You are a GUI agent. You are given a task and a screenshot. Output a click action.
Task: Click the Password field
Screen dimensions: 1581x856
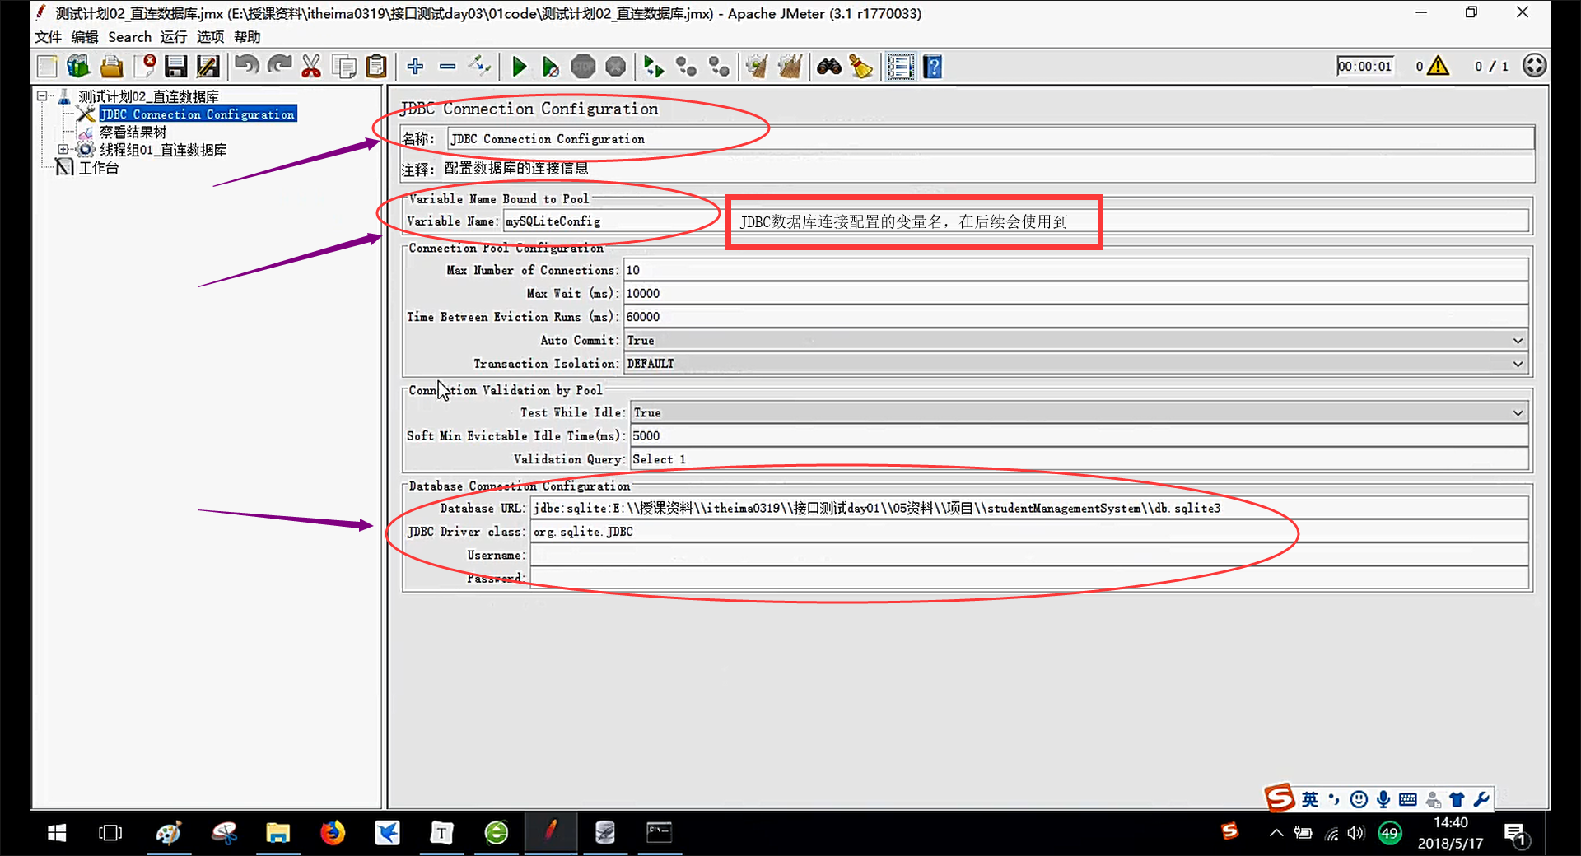pos(1030,578)
